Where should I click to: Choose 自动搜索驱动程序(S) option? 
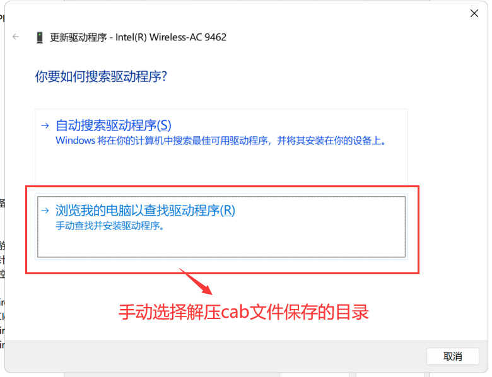coord(114,125)
